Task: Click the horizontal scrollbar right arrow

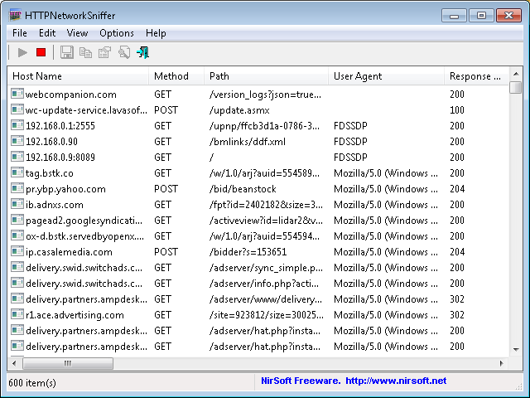Action: tap(502, 363)
